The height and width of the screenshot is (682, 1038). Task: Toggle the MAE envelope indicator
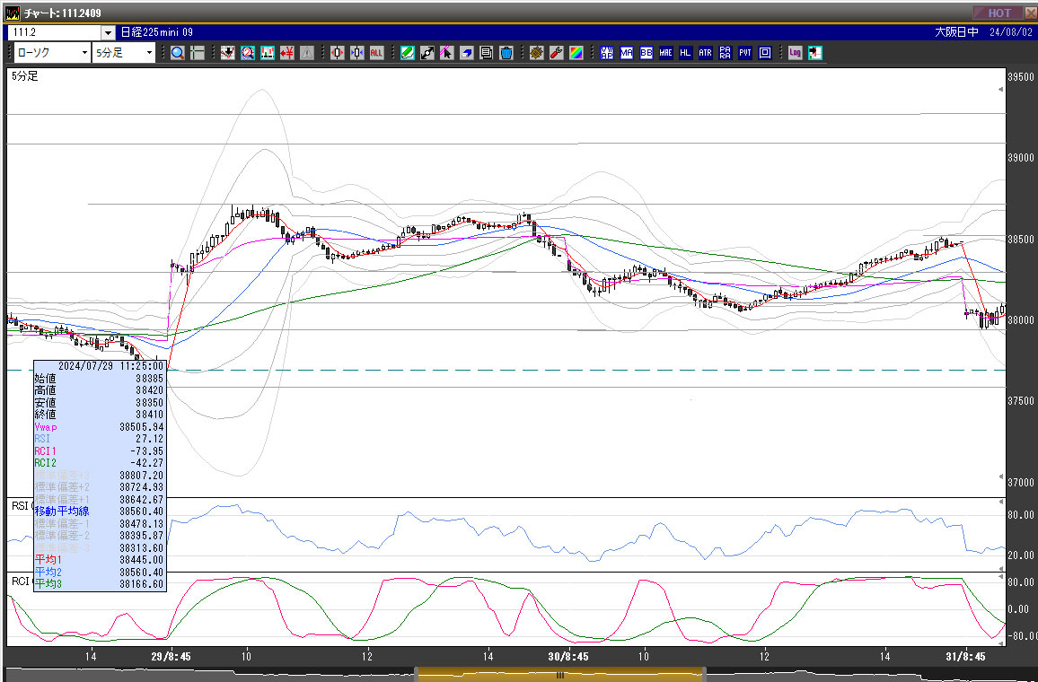pyautogui.click(x=666, y=53)
